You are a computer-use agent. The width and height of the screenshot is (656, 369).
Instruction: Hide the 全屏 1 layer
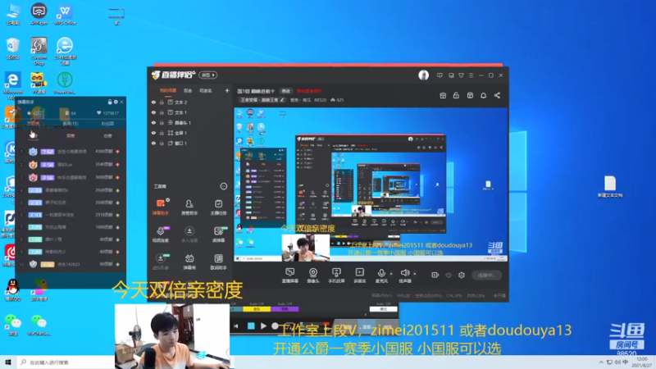[153, 133]
